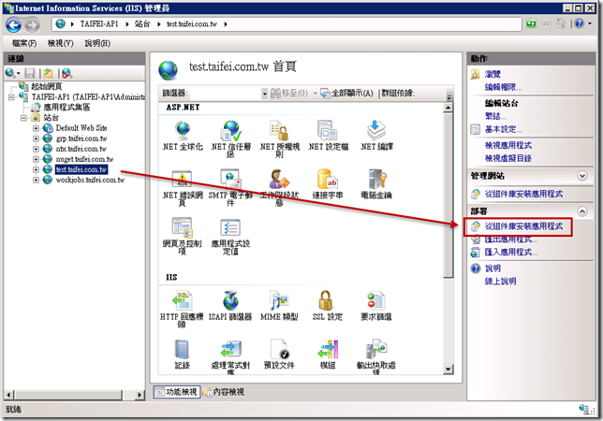Open the ISAPI 篩選器 feature icon
This screenshot has width=603, height=421.
click(230, 306)
